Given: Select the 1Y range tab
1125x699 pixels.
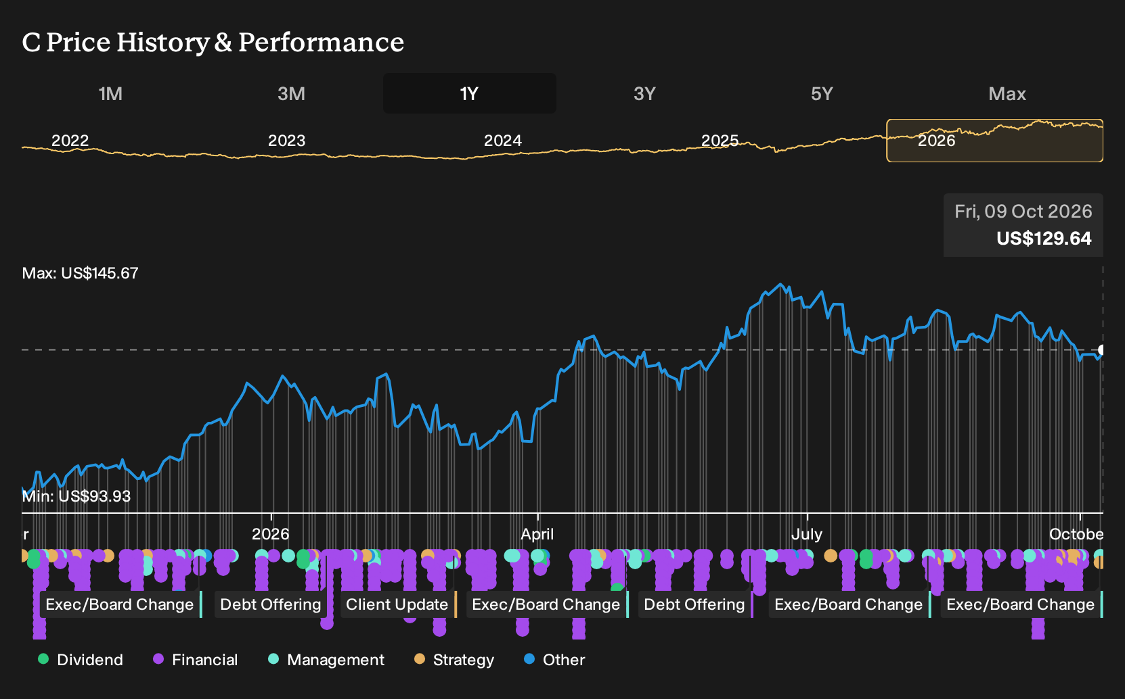Looking at the screenshot, I should (x=469, y=93).
